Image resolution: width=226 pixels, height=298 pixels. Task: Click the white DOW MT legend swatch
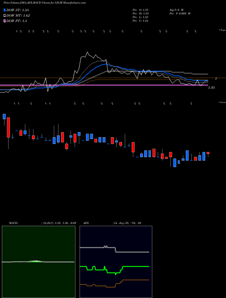[5, 16]
